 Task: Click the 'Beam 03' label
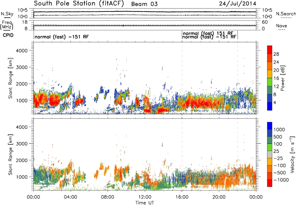click(x=144, y=4)
